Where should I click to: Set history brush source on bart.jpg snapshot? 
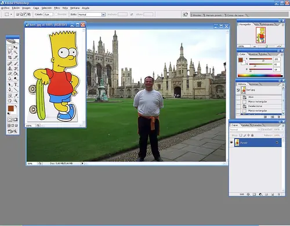coord(238,90)
